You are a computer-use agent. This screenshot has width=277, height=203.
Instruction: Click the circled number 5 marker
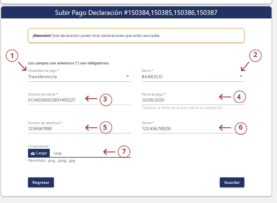(106, 128)
